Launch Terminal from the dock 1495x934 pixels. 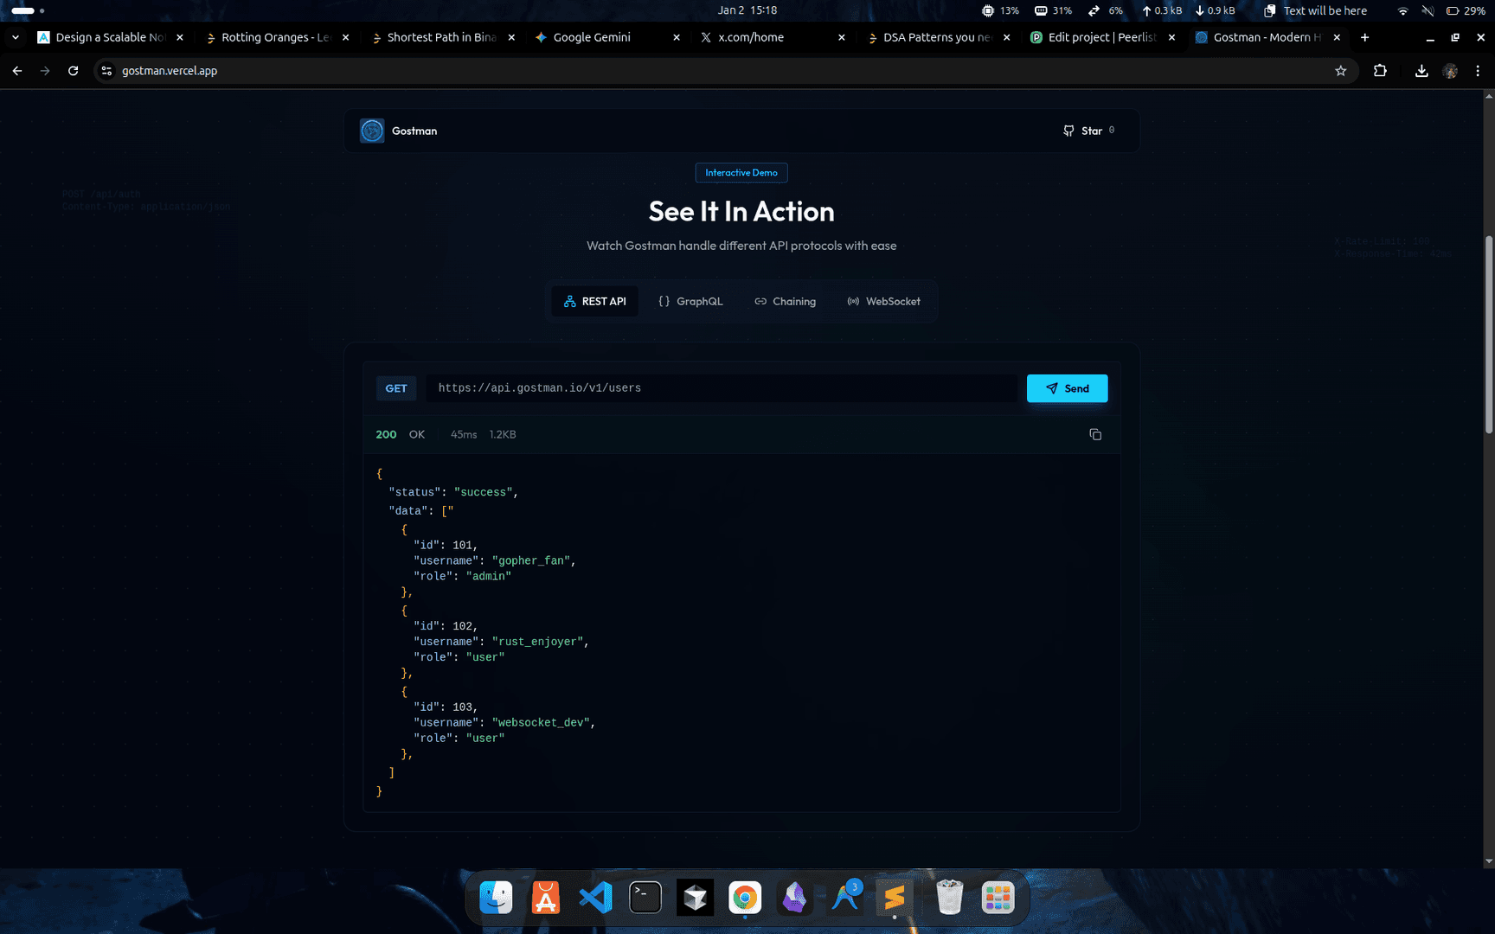pyautogui.click(x=645, y=898)
